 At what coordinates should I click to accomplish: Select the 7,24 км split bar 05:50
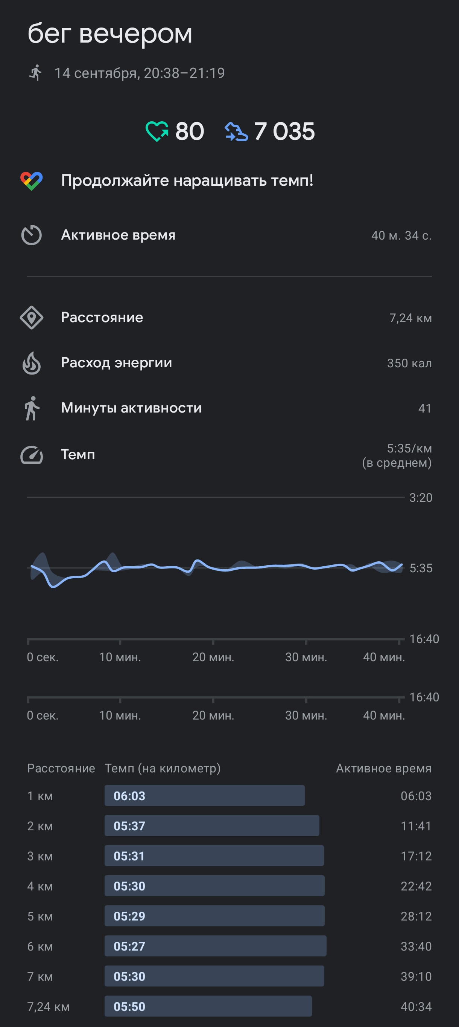tap(208, 1006)
